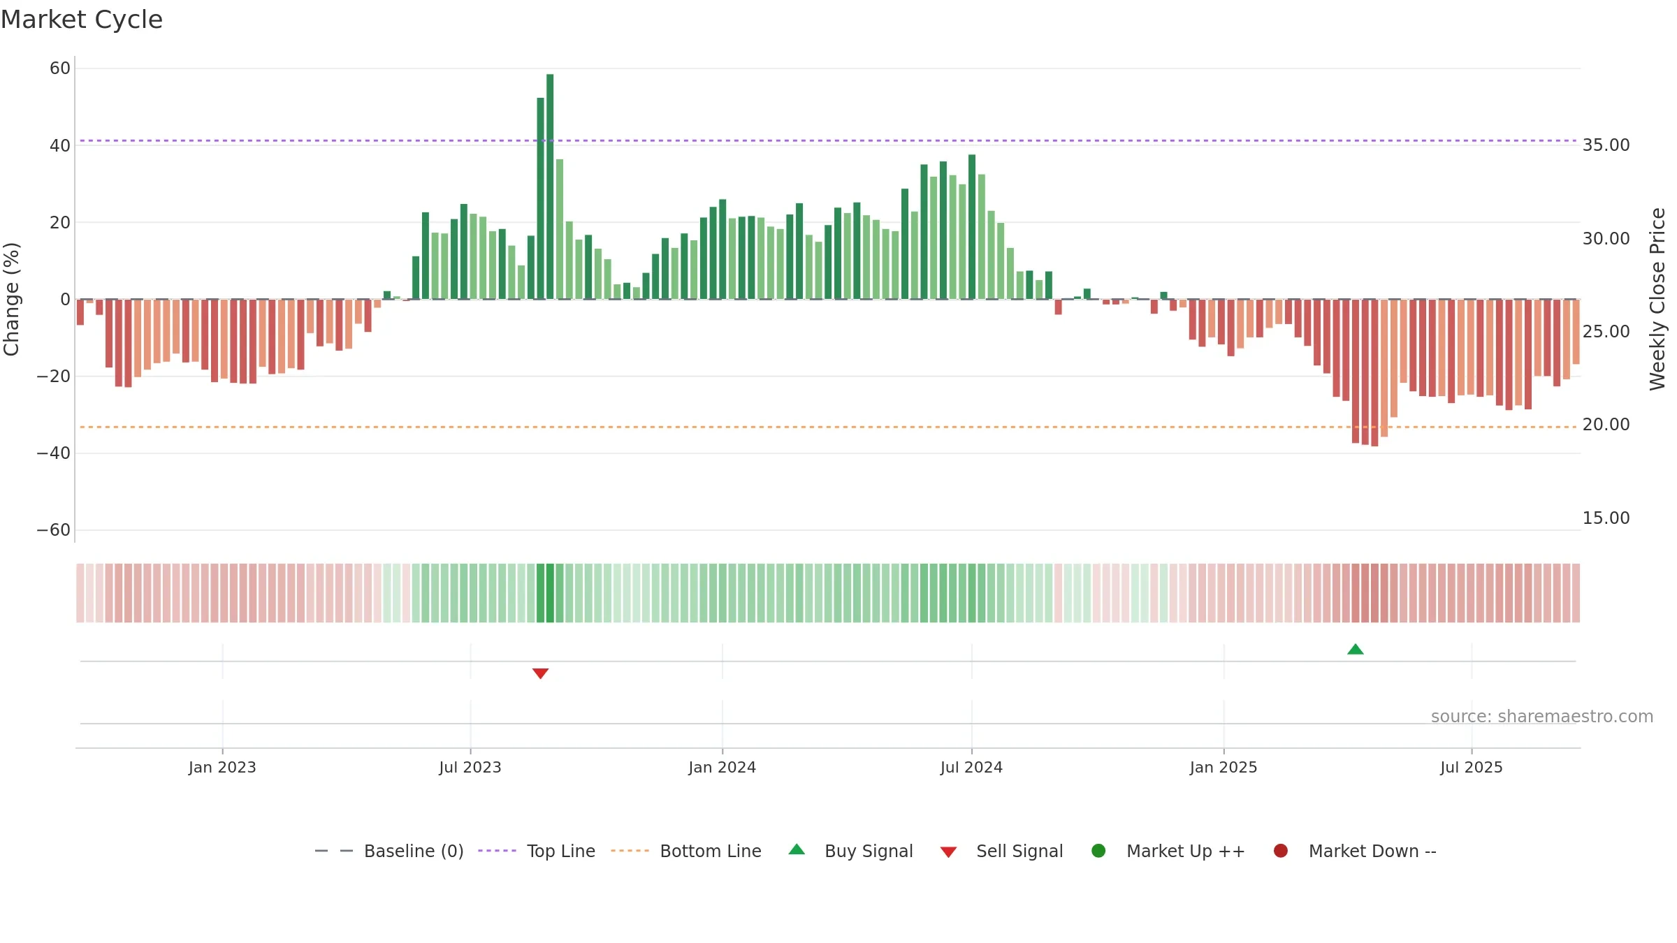Screen dimensions: 1677x943
Task: Toggle Bottom Line legend entry
Action: [x=686, y=851]
